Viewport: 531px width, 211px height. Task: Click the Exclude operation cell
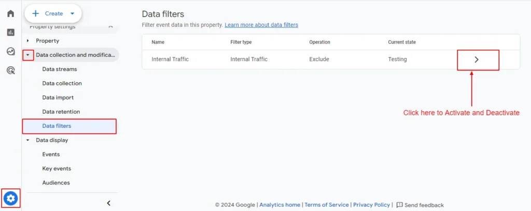(x=319, y=59)
